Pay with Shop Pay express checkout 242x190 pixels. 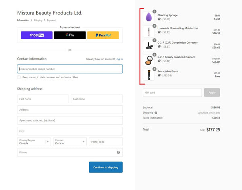(x=37, y=35)
